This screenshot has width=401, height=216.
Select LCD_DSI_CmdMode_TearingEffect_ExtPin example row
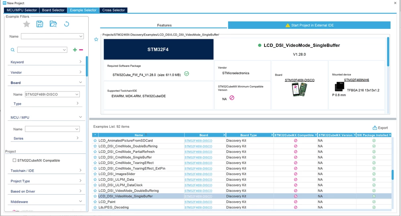(242, 168)
